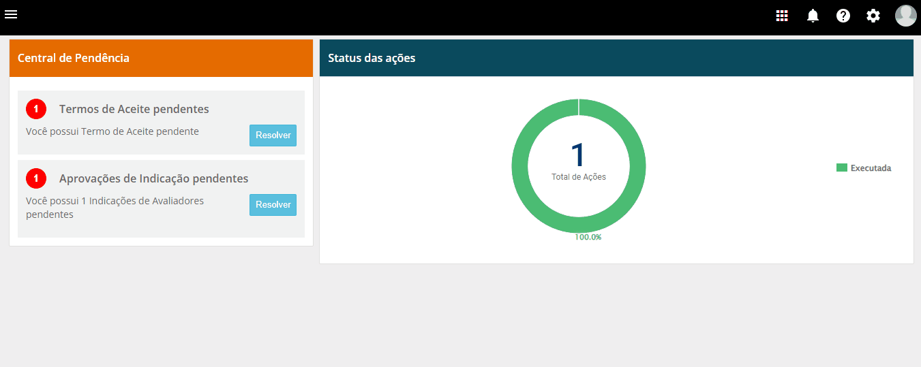Select the Central de Pendência panel header
The image size is (921, 367).
point(161,59)
